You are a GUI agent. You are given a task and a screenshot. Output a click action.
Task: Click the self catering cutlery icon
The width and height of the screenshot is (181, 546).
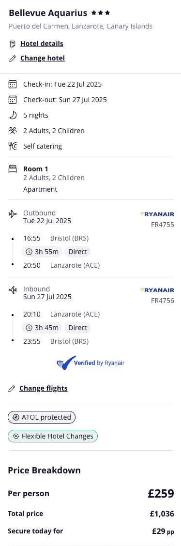tap(13, 146)
